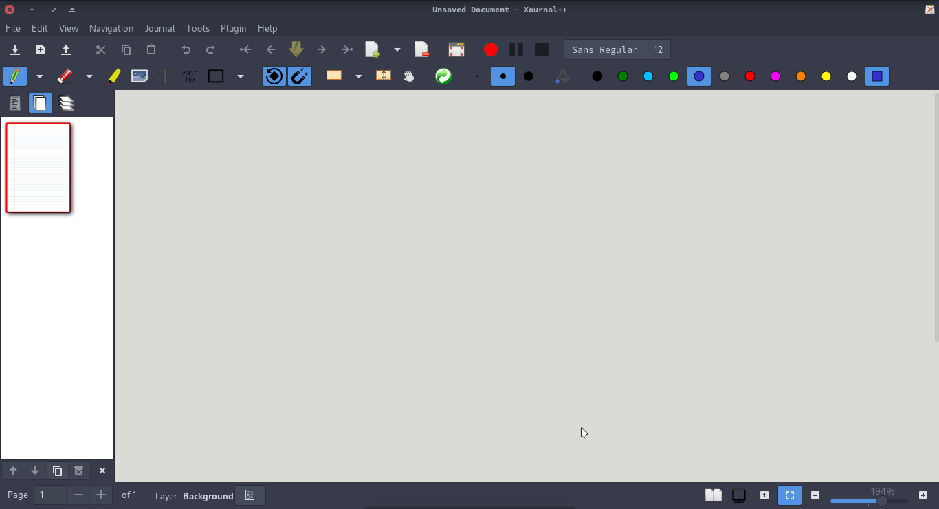Screen dimensions: 939x509
Task: Open the Tools menu
Action: pos(197,28)
